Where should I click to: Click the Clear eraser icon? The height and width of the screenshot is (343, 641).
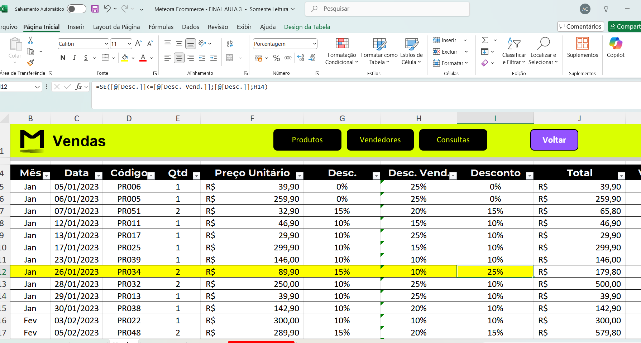point(485,63)
